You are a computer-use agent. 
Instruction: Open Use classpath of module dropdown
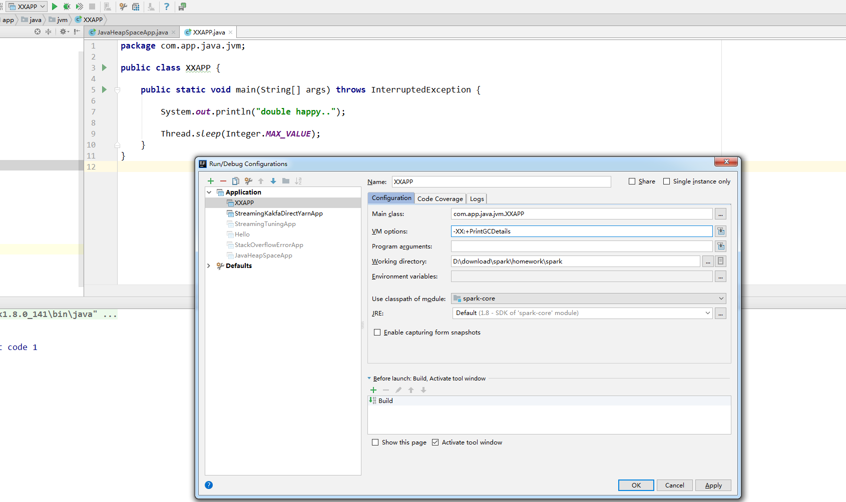[x=589, y=298]
